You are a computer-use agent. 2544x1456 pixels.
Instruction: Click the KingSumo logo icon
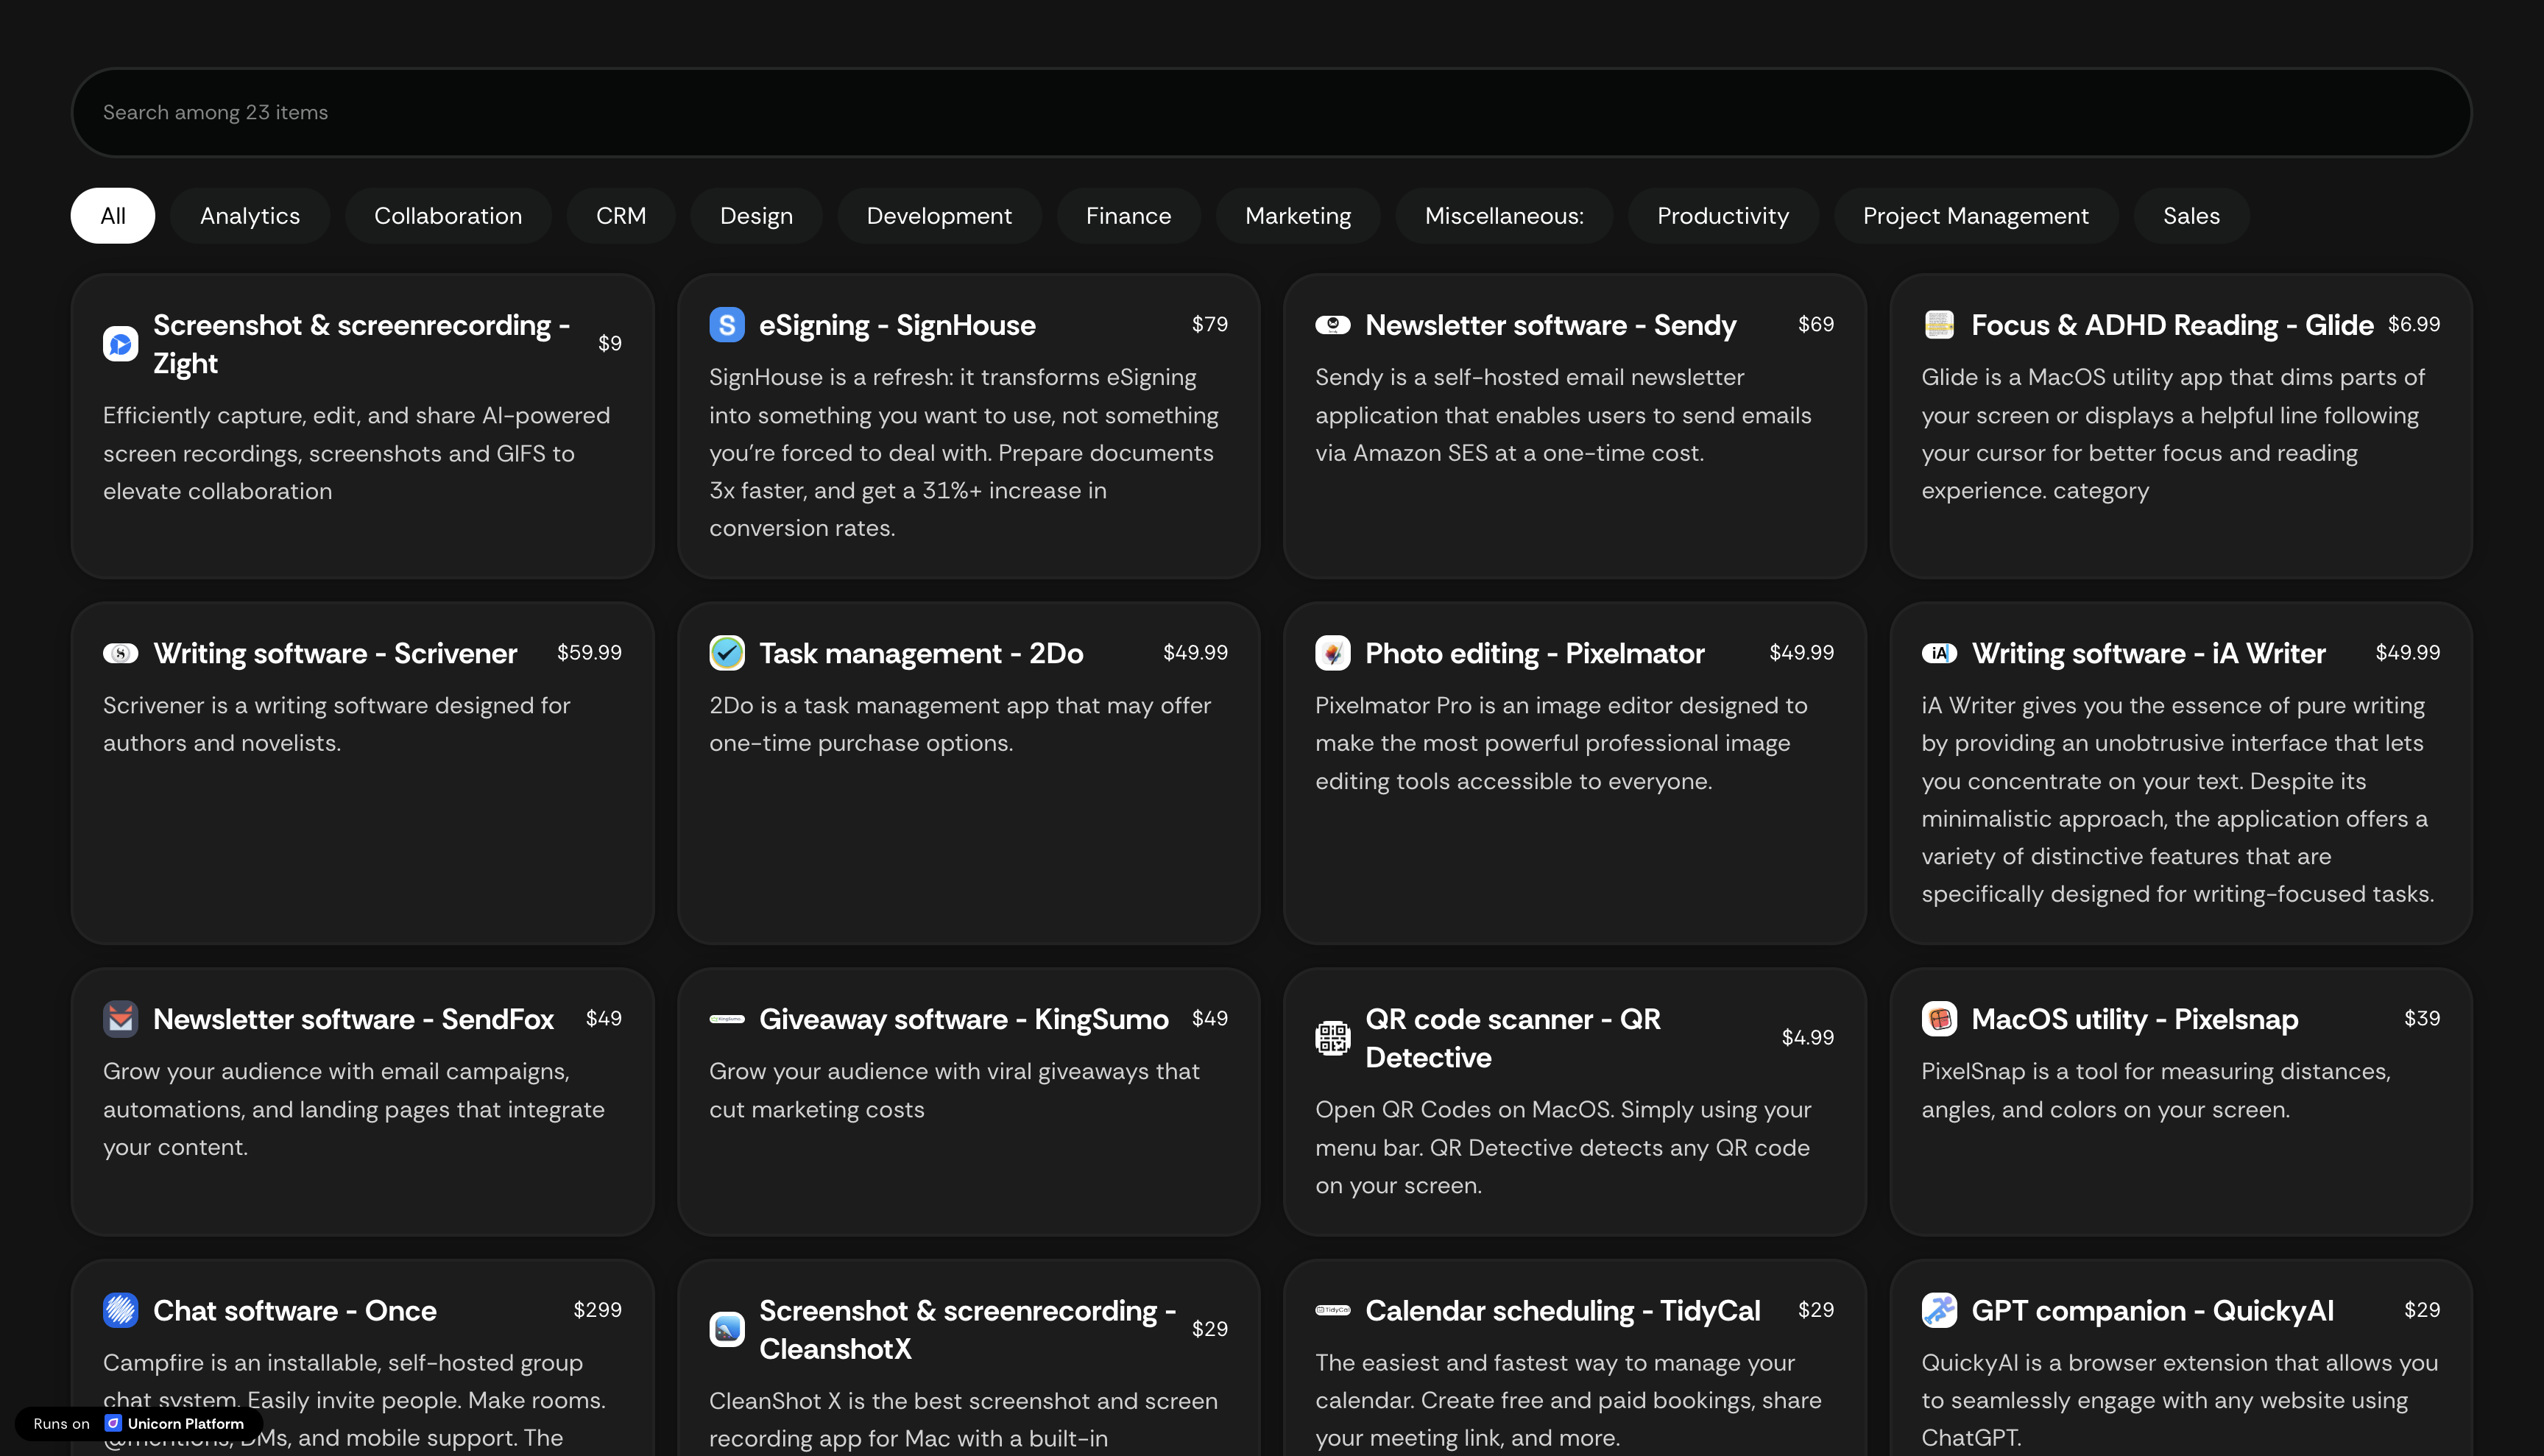(727, 1019)
